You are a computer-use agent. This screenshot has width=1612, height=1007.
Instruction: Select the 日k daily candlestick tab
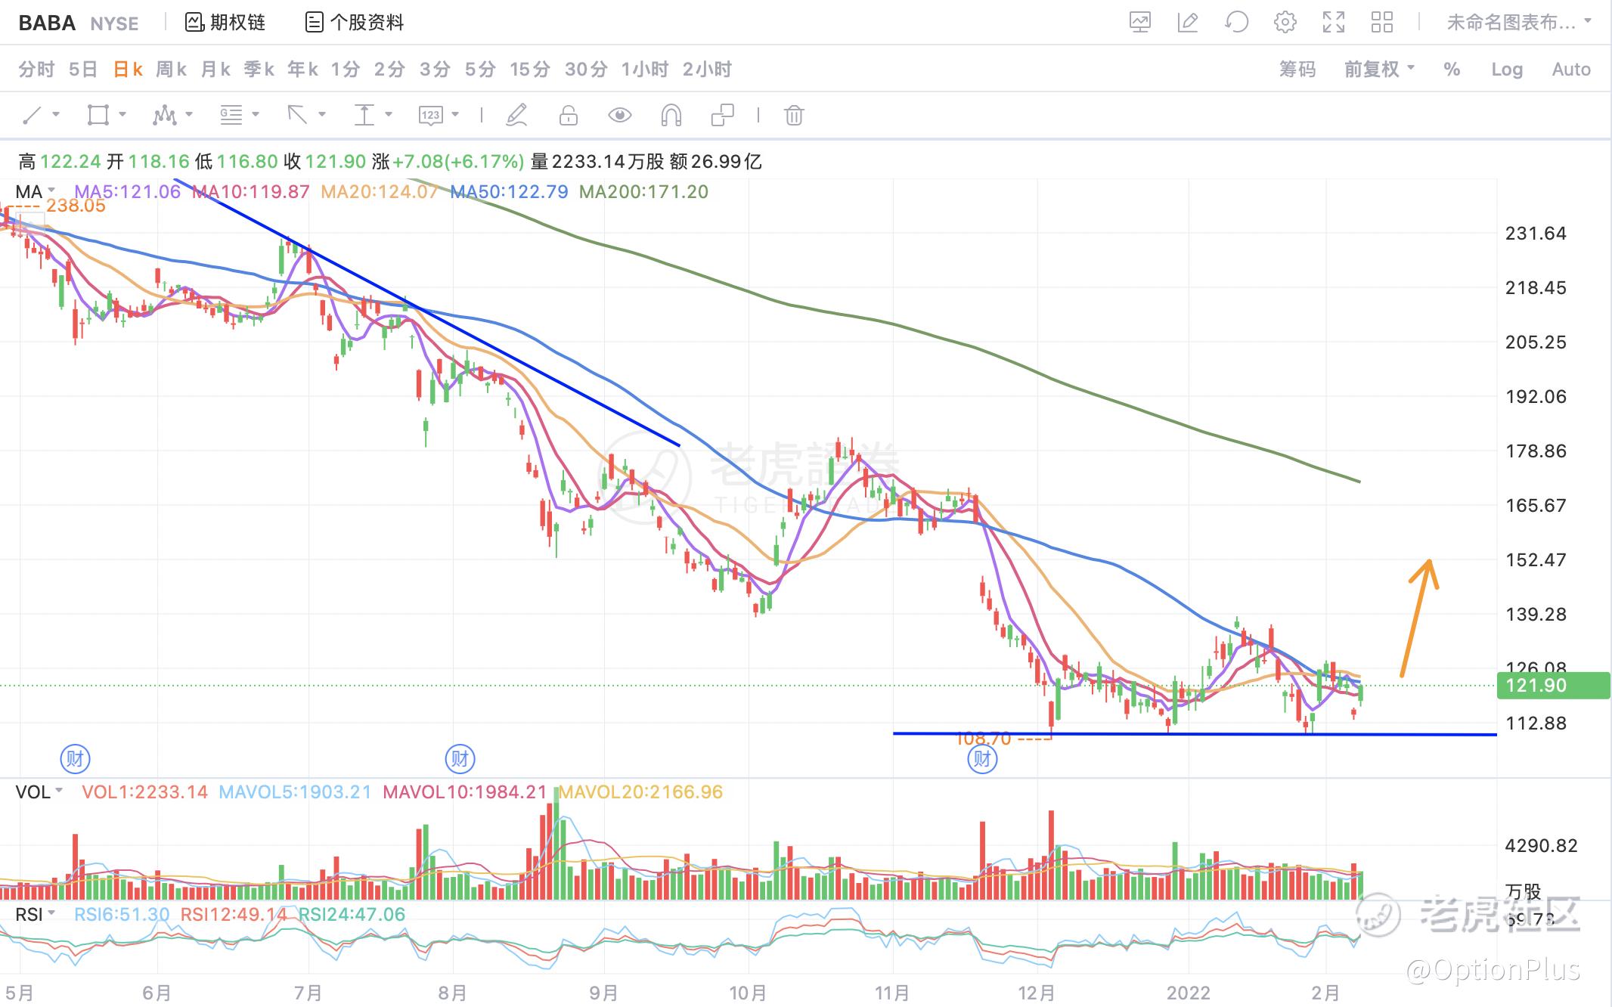128,70
